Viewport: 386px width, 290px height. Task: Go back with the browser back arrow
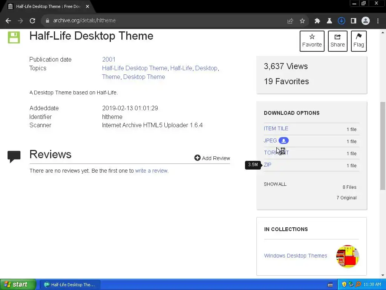[8, 21]
